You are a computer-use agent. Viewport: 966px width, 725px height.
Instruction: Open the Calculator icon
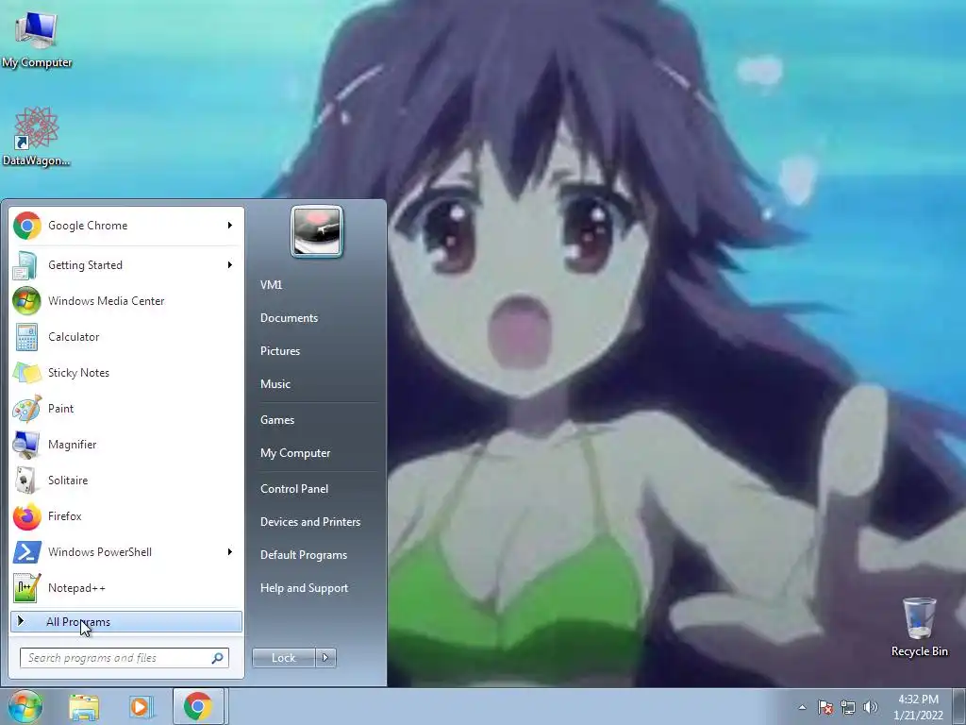[25, 337]
